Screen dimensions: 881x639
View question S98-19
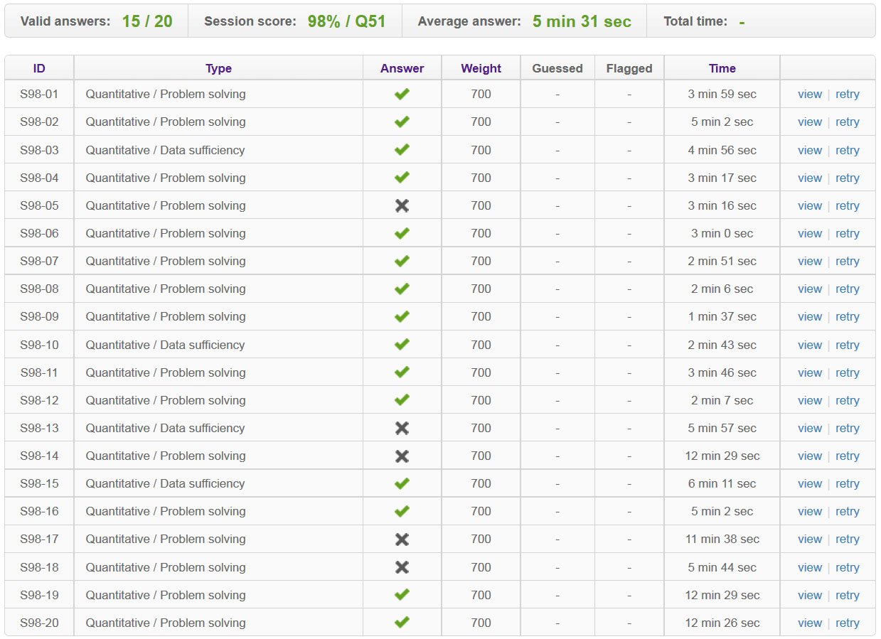(x=809, y=595)
